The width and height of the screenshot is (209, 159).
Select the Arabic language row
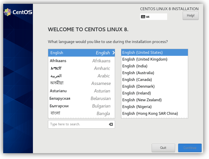[82, 76]
